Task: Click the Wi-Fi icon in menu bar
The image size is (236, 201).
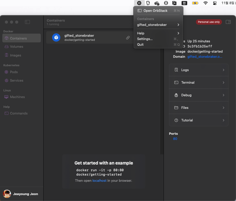Action: click(x=205, y=3)
